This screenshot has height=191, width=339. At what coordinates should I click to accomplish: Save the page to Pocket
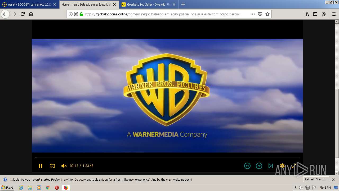260,14
